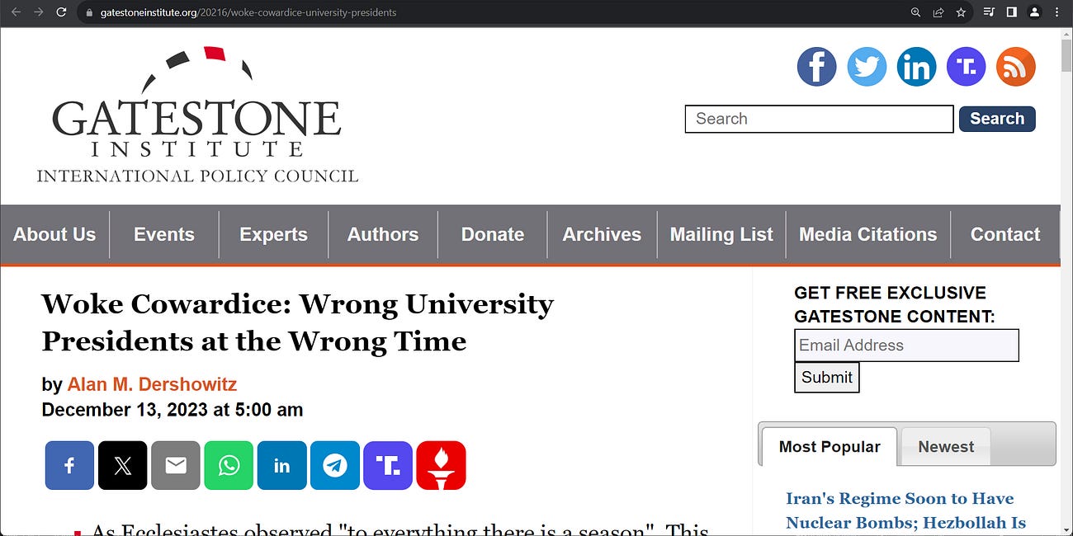
Task: Click inside the Email Address field
Action: click(905, 345)
